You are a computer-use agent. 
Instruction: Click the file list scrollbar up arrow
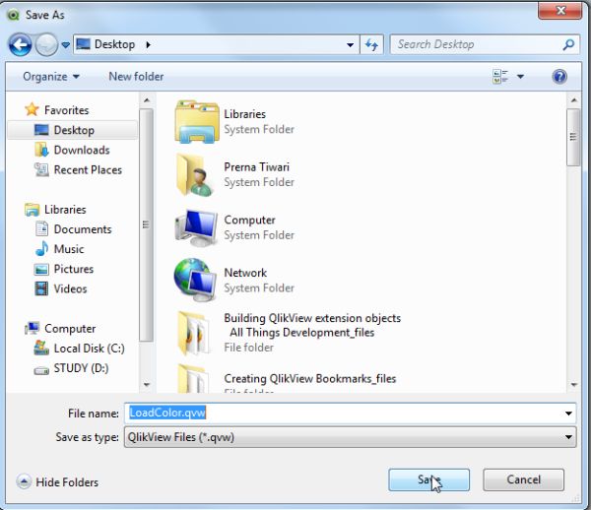pyautogui.click(x=573, y=100)
